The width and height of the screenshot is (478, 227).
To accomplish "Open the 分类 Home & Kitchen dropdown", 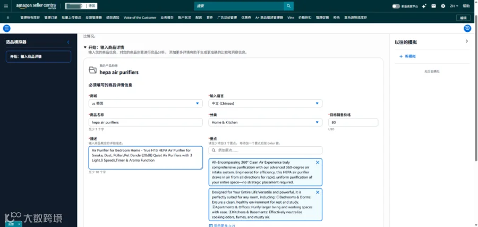I will click(265, 122).
